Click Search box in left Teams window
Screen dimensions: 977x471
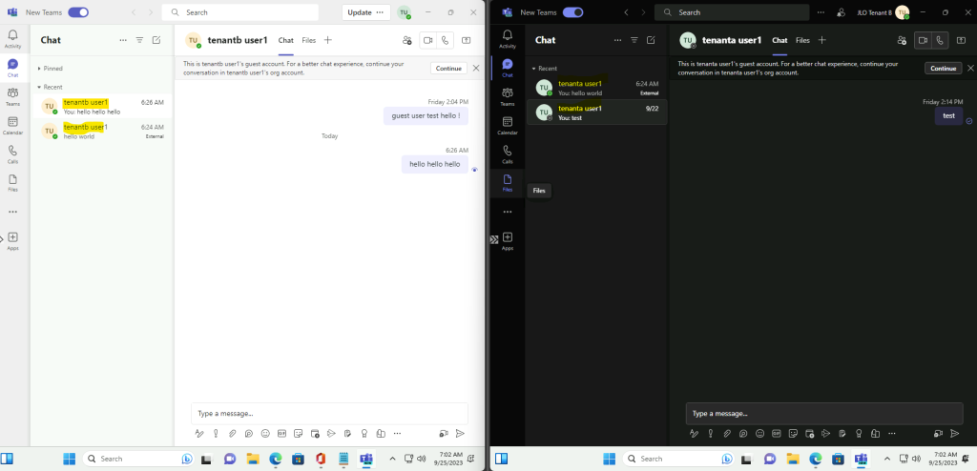[x=239, y=12]
